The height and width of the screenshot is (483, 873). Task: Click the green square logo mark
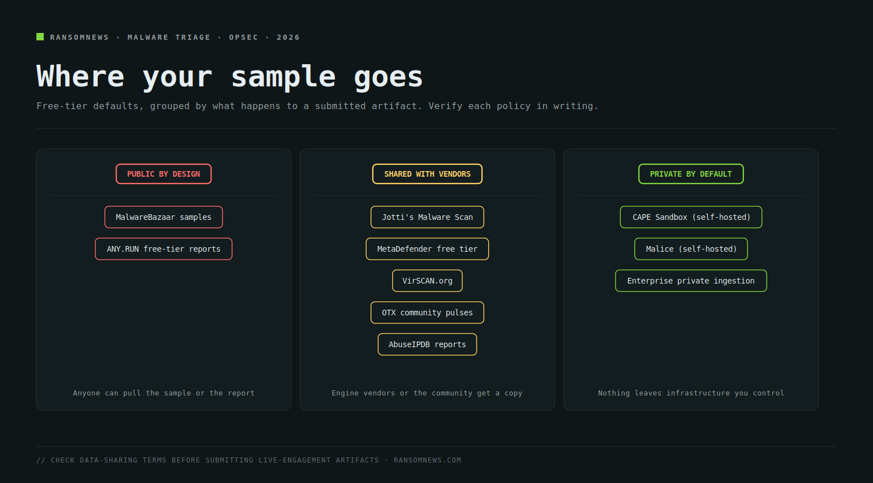pos(40,37)
